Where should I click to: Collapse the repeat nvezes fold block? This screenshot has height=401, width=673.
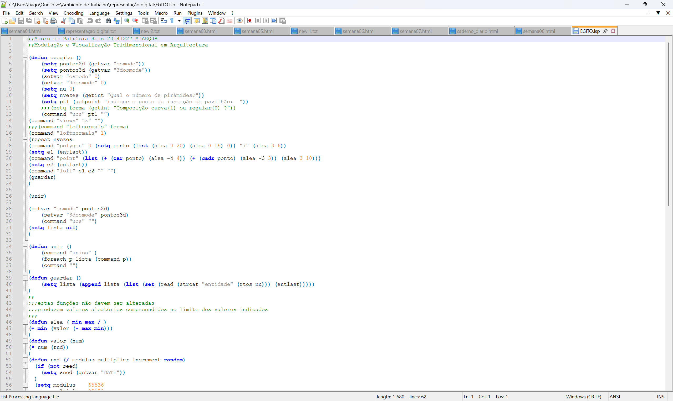[x=25, y=139]
